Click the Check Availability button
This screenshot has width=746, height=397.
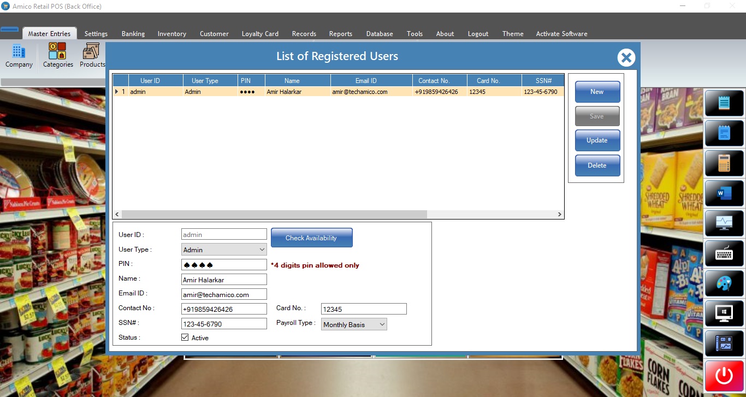(311, 238)
